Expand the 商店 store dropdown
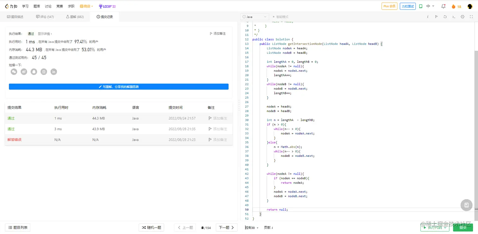The width and height of the screenshot is (478, 234). click(x=86, y=6)
